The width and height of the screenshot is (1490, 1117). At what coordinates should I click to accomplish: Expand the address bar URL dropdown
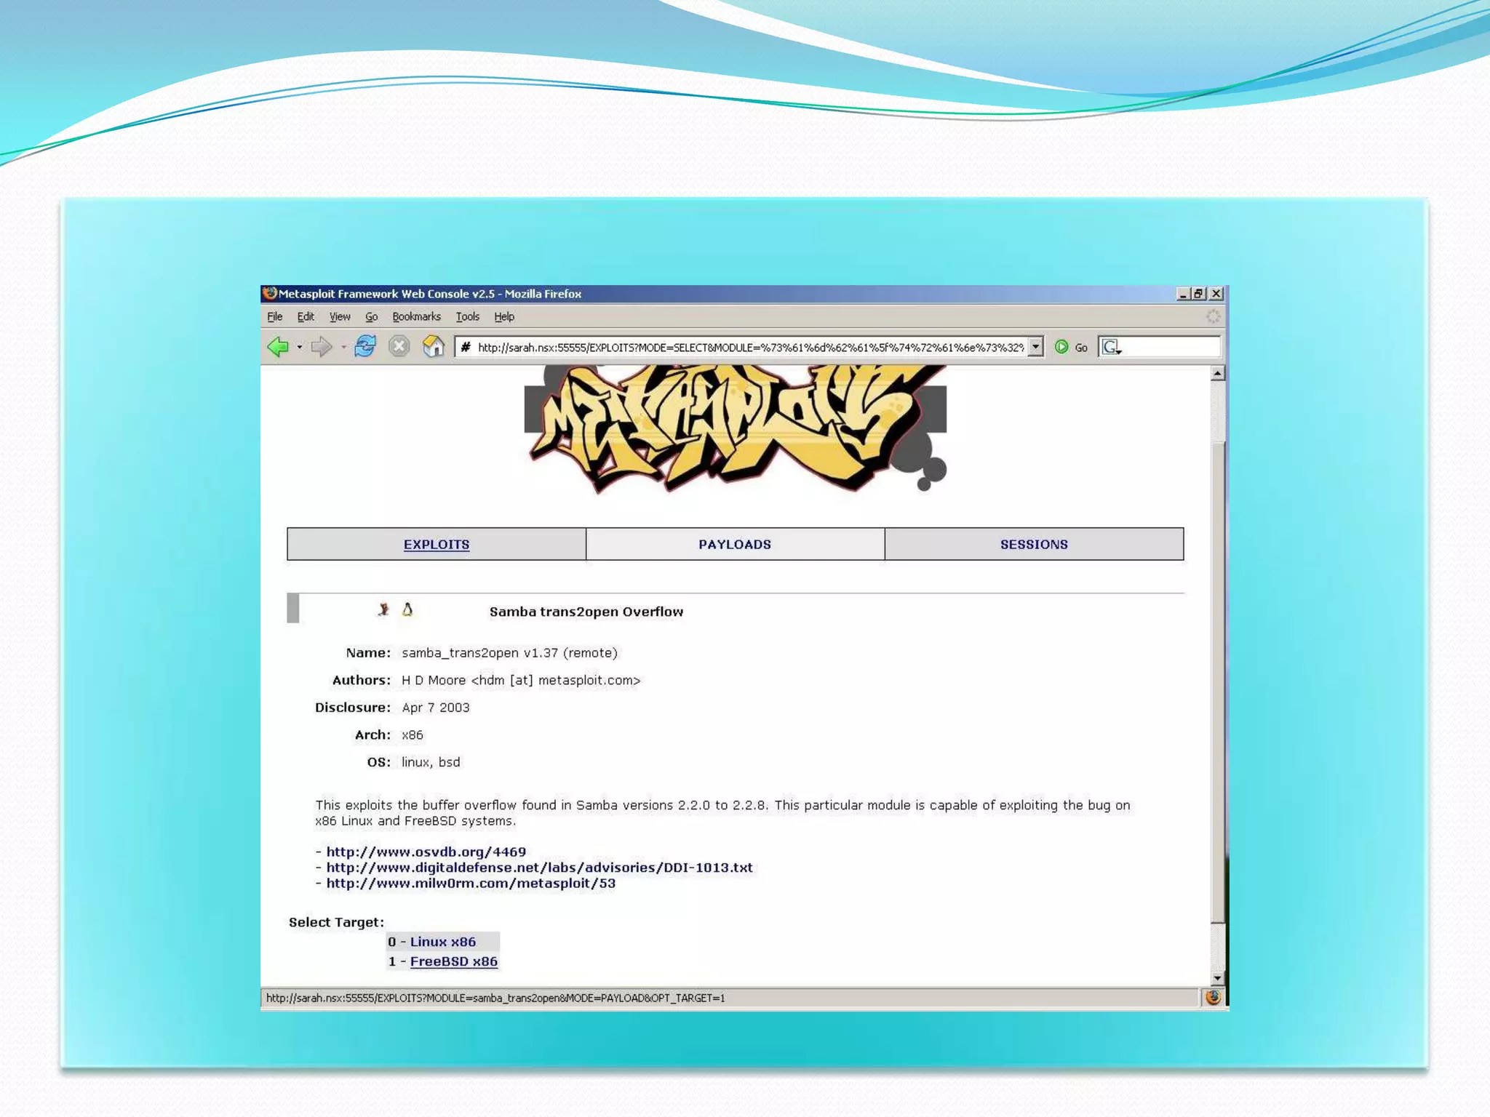click(1035, 347)
